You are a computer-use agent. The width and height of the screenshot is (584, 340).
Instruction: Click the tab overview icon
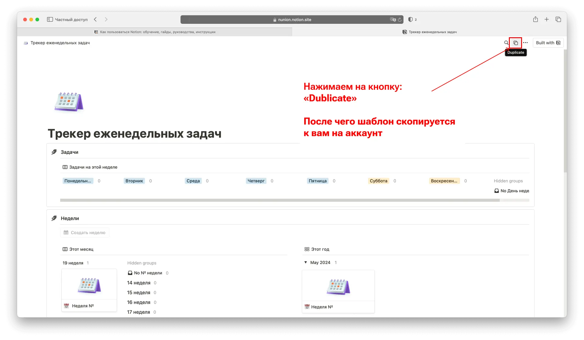click(558, 19)
